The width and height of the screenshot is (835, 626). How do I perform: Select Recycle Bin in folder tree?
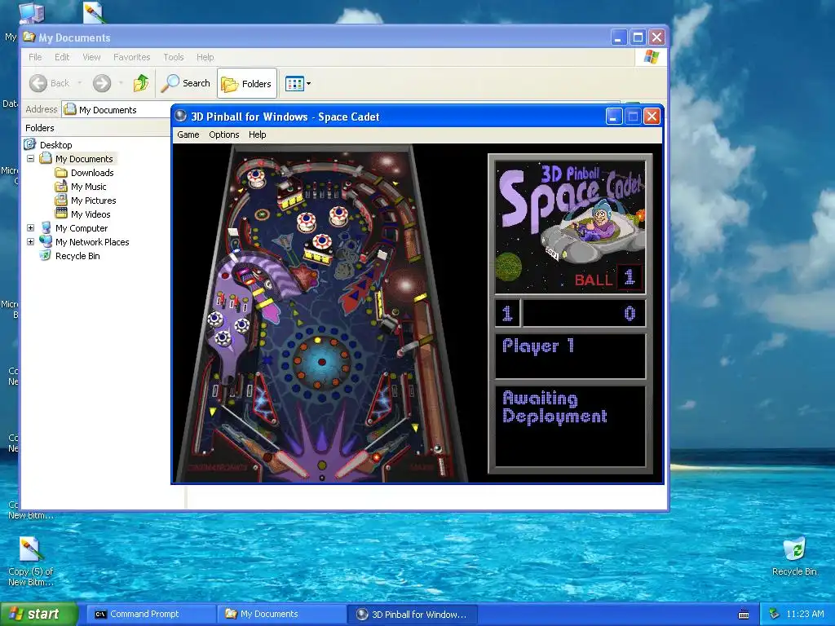[77, 255]
